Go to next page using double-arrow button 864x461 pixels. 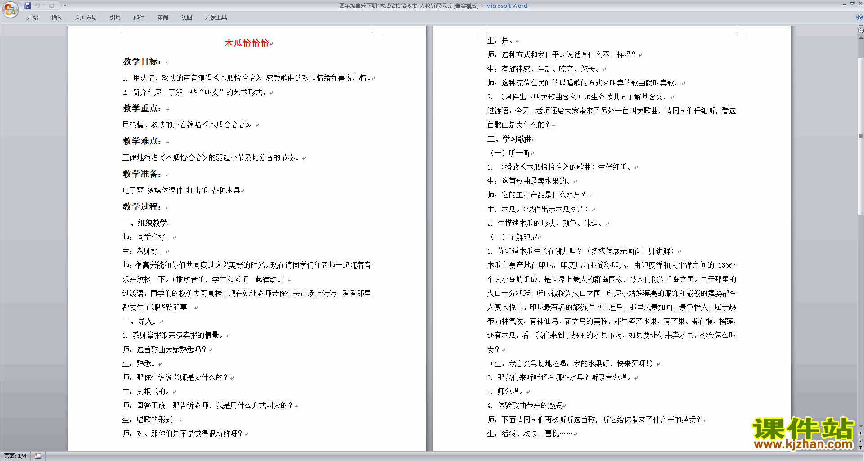(x=861, y=447)
